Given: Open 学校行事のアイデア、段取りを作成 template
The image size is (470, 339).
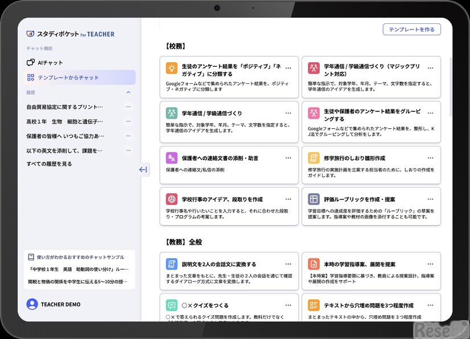Looking at the screenshot, I should [x=229, y=206].
